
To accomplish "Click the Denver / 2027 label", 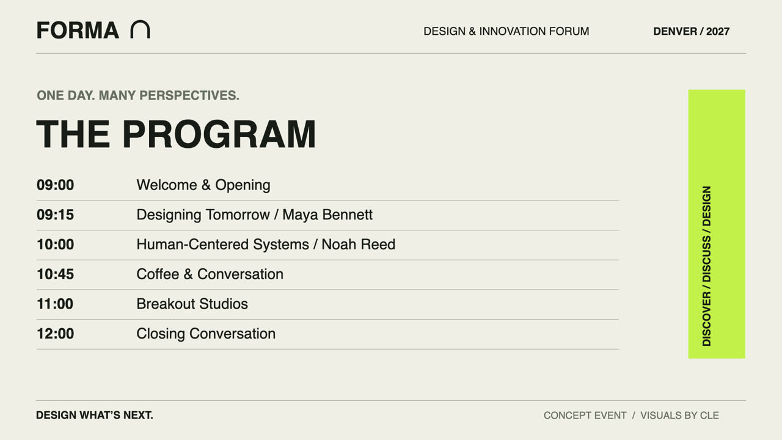I will tap(692, 31).
